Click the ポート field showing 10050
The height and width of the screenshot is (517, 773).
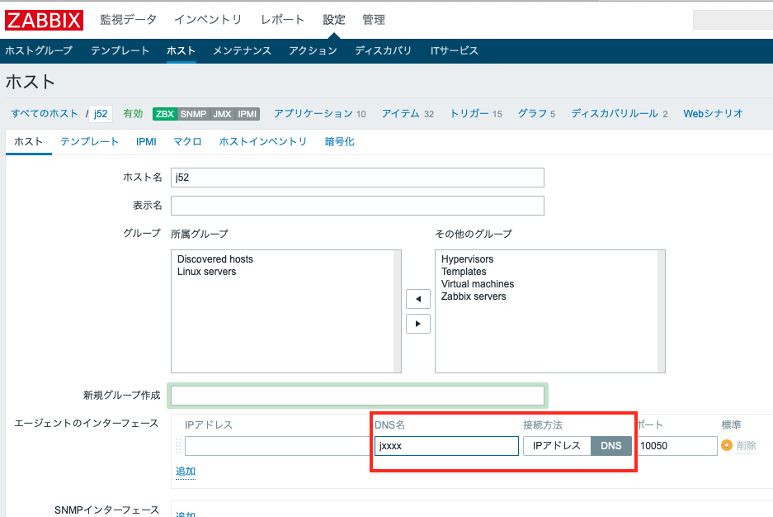(676, 446)
